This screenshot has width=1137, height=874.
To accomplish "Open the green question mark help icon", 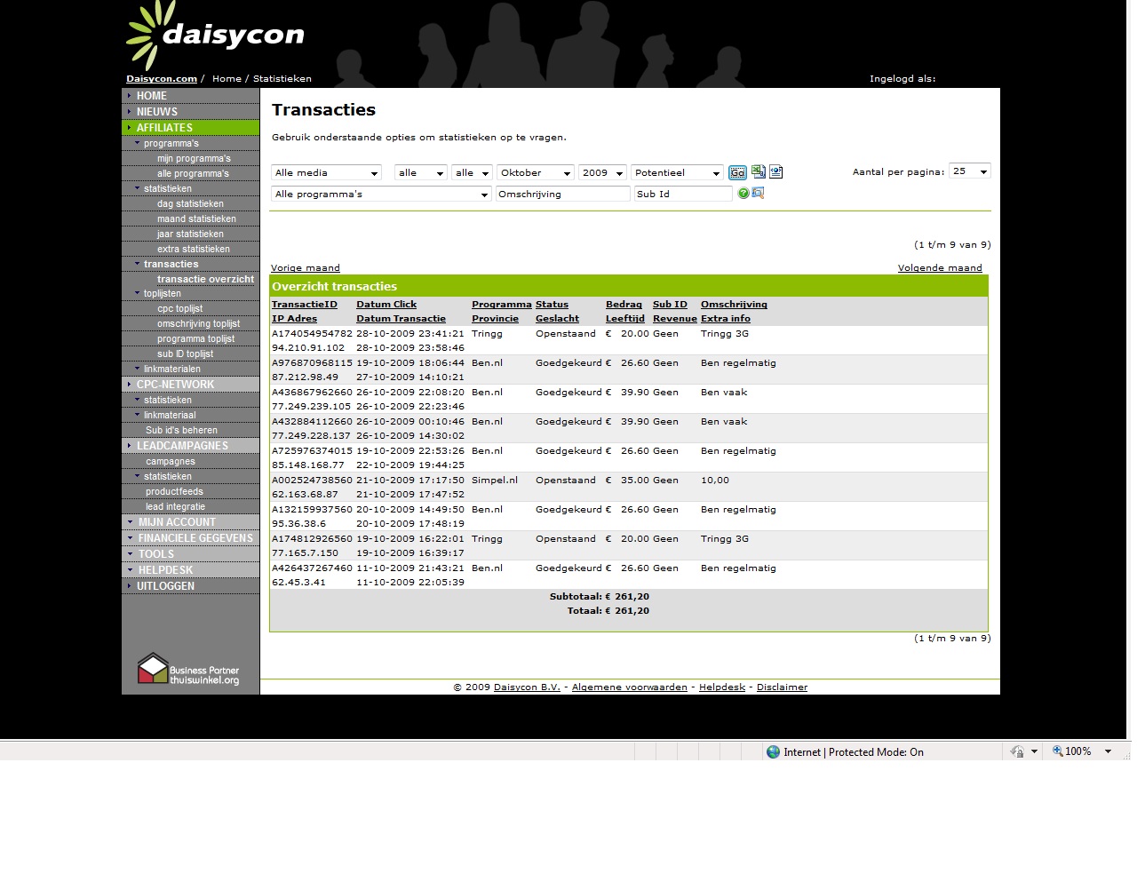I will tap(743, 194).
